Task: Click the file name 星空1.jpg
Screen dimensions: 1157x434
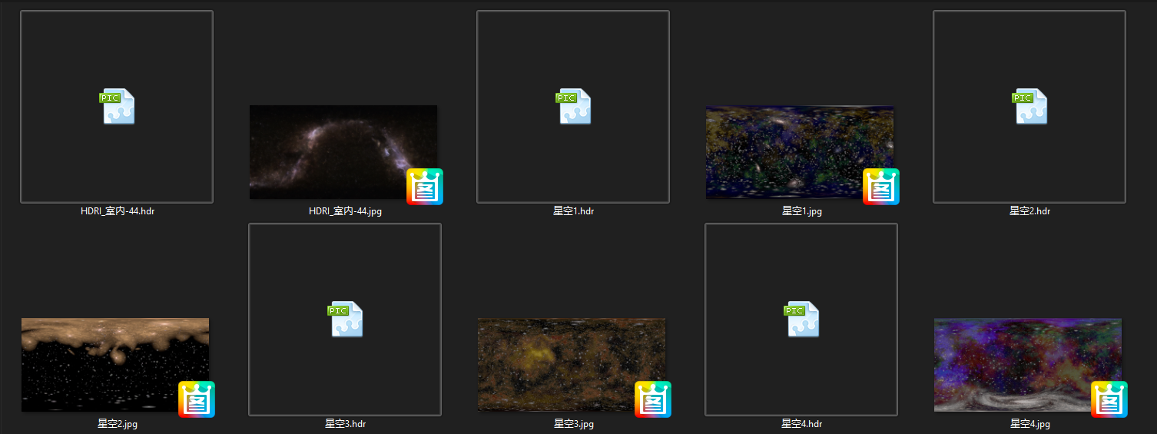Action: 801,211
